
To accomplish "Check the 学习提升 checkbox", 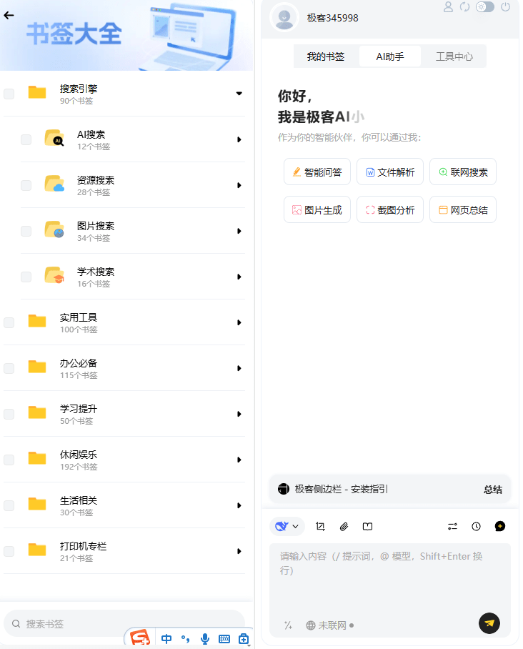I will 9,414.
